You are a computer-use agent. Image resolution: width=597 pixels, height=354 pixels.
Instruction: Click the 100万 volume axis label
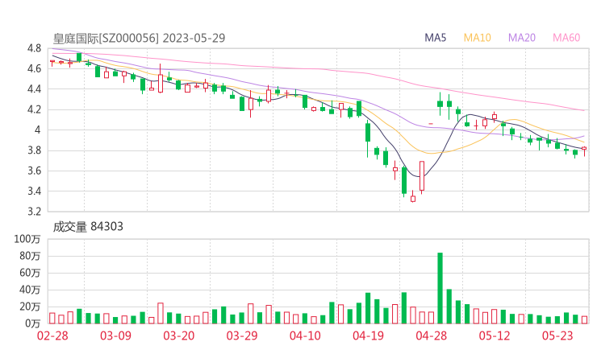point(27,239)
